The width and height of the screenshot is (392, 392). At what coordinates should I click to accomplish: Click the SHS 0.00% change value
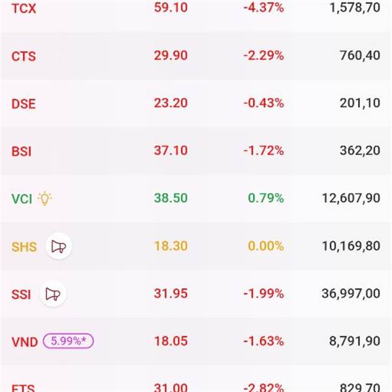[265, 246]
